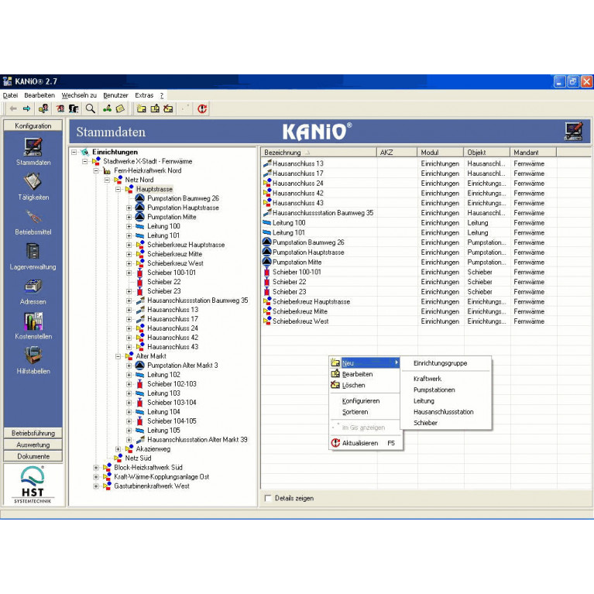Expand the Akazienweg tree node
The height and width of the screenshot is (594, 594).
pyautogui.click(x=118, y=449)
